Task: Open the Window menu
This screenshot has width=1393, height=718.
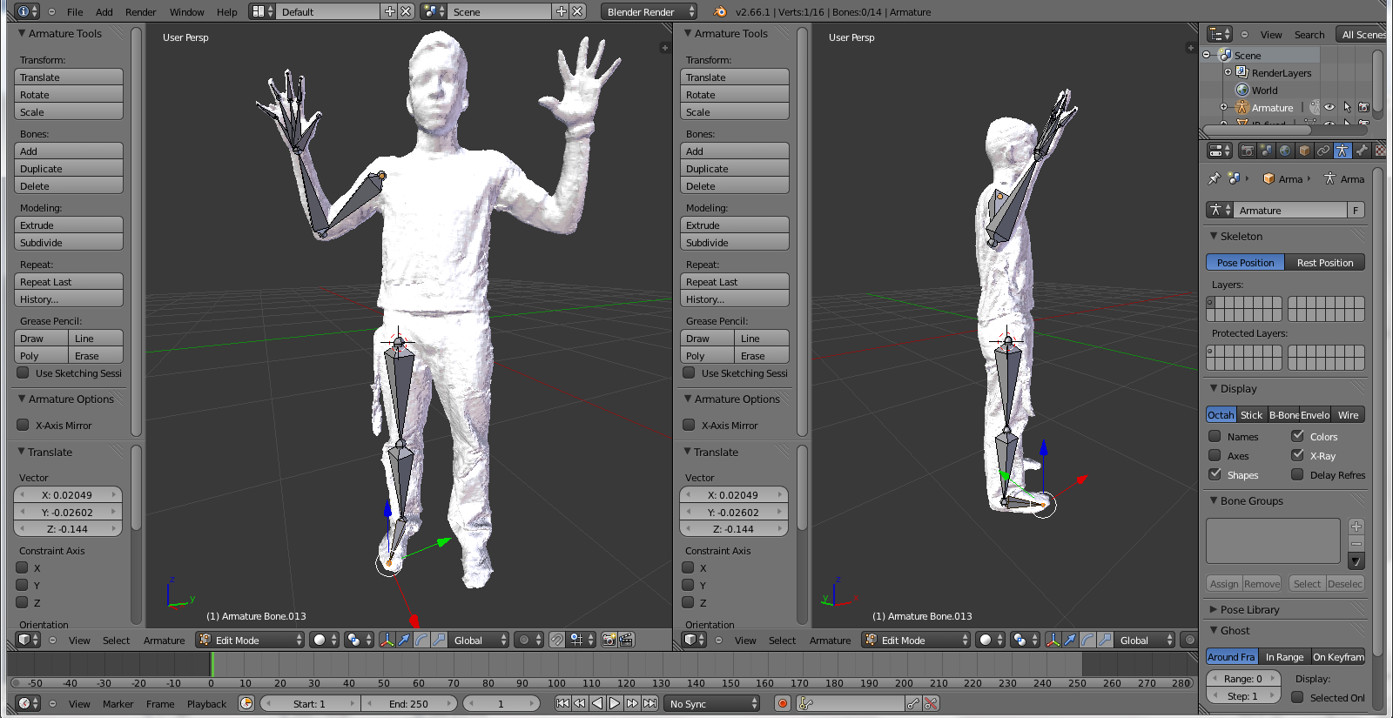Action: click(x=186, y=11)
